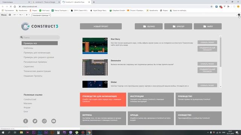241x135 pixels.
Task: Open Viber from the taskbar
Action: 70,132
